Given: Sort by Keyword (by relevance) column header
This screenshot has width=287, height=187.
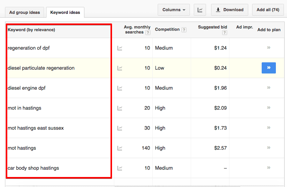Looking at the screenshot, I should [x=31, y=30].
